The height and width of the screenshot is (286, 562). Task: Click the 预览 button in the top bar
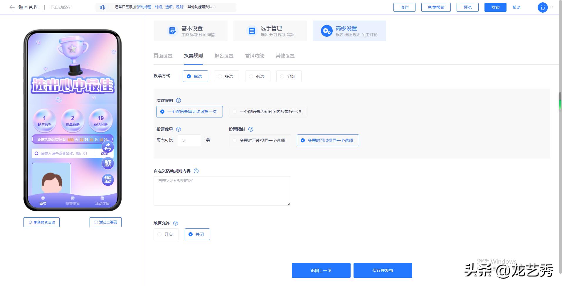pyautogui.click(x=467, y=7)
